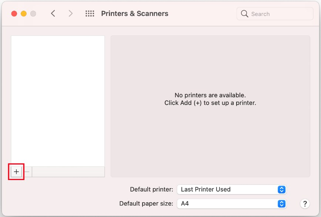Add a printer with the plus button
This screenshot has width=321, height=217.
16,172
